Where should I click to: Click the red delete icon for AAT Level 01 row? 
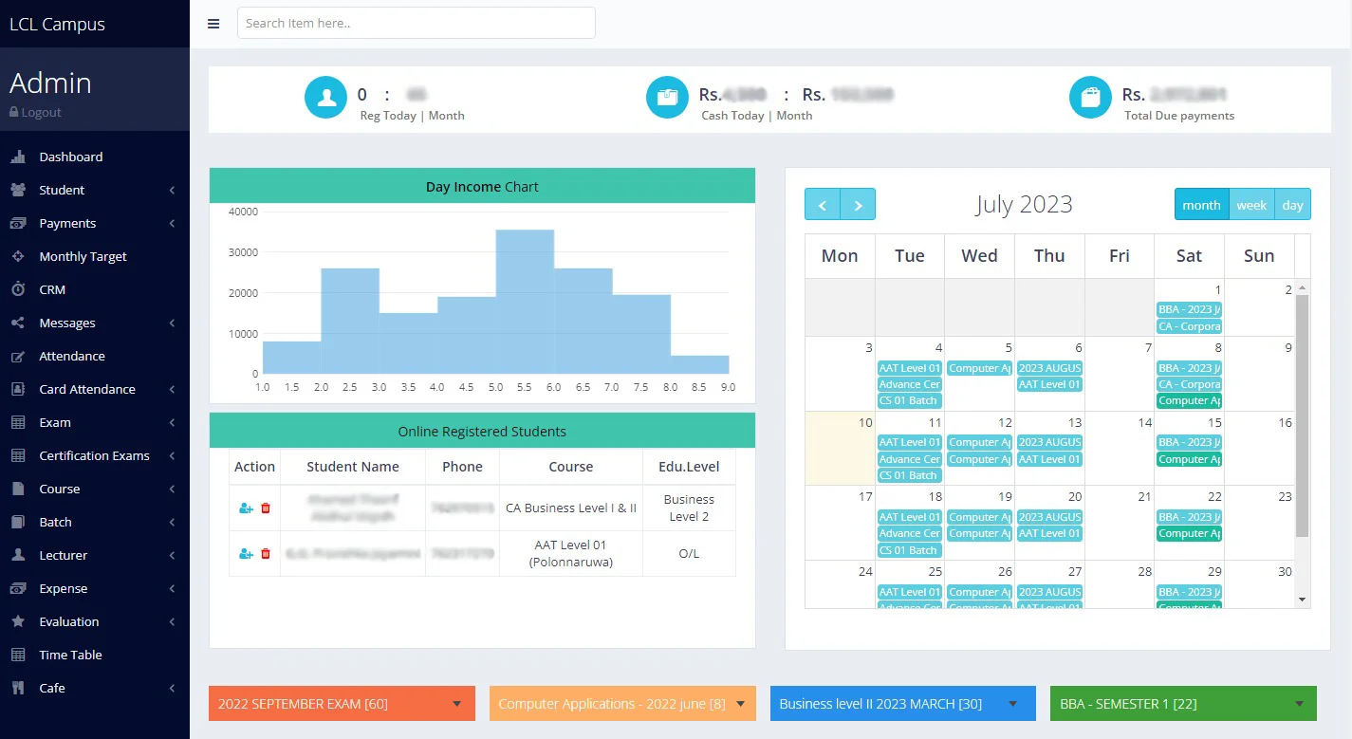click(x=266, y=554)
